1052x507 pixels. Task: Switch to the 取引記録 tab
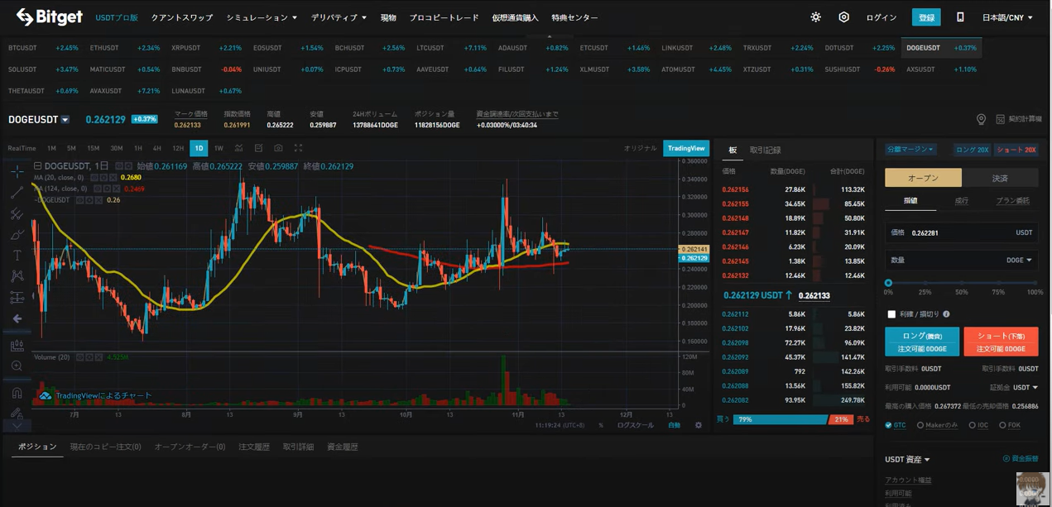765,151
